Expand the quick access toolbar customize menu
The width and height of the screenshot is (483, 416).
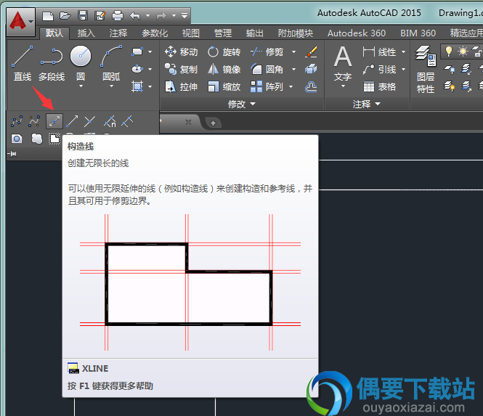tap(184, 15)
